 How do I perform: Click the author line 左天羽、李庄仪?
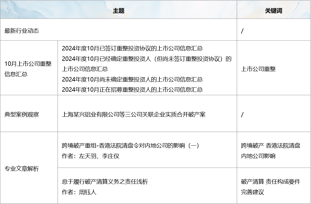(x=90, y=156)
